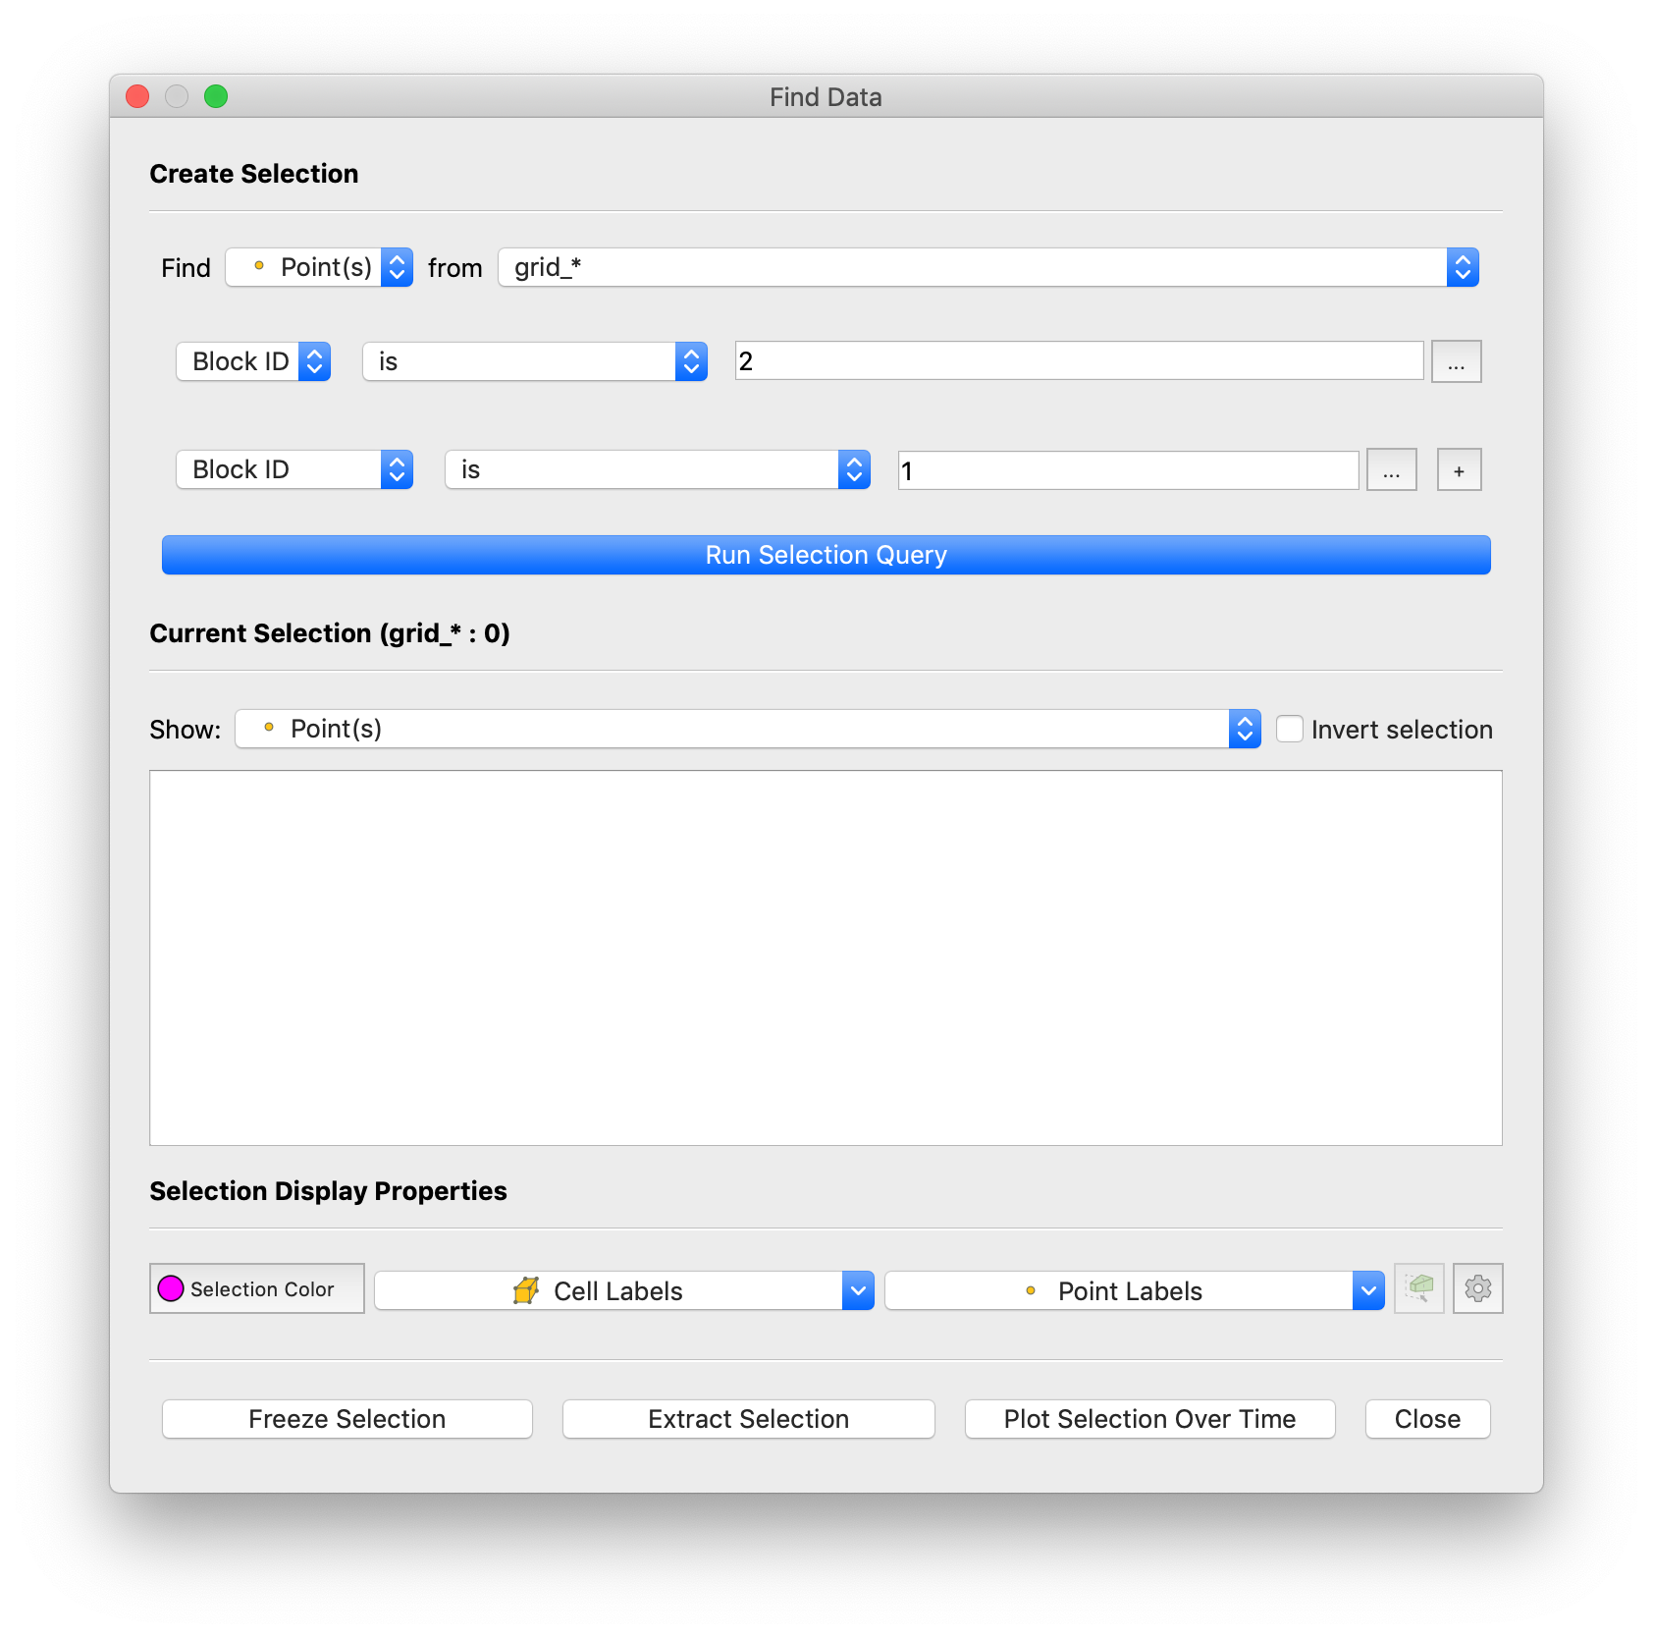Click the ellipsis button beside value 1

pos(1391,470)
